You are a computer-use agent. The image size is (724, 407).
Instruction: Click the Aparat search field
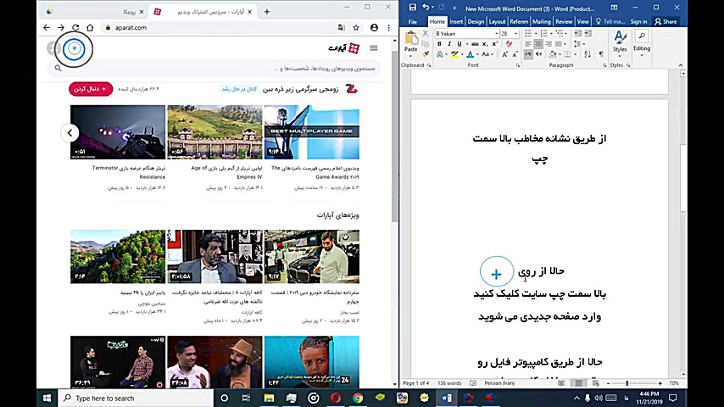tap(214, 69)
